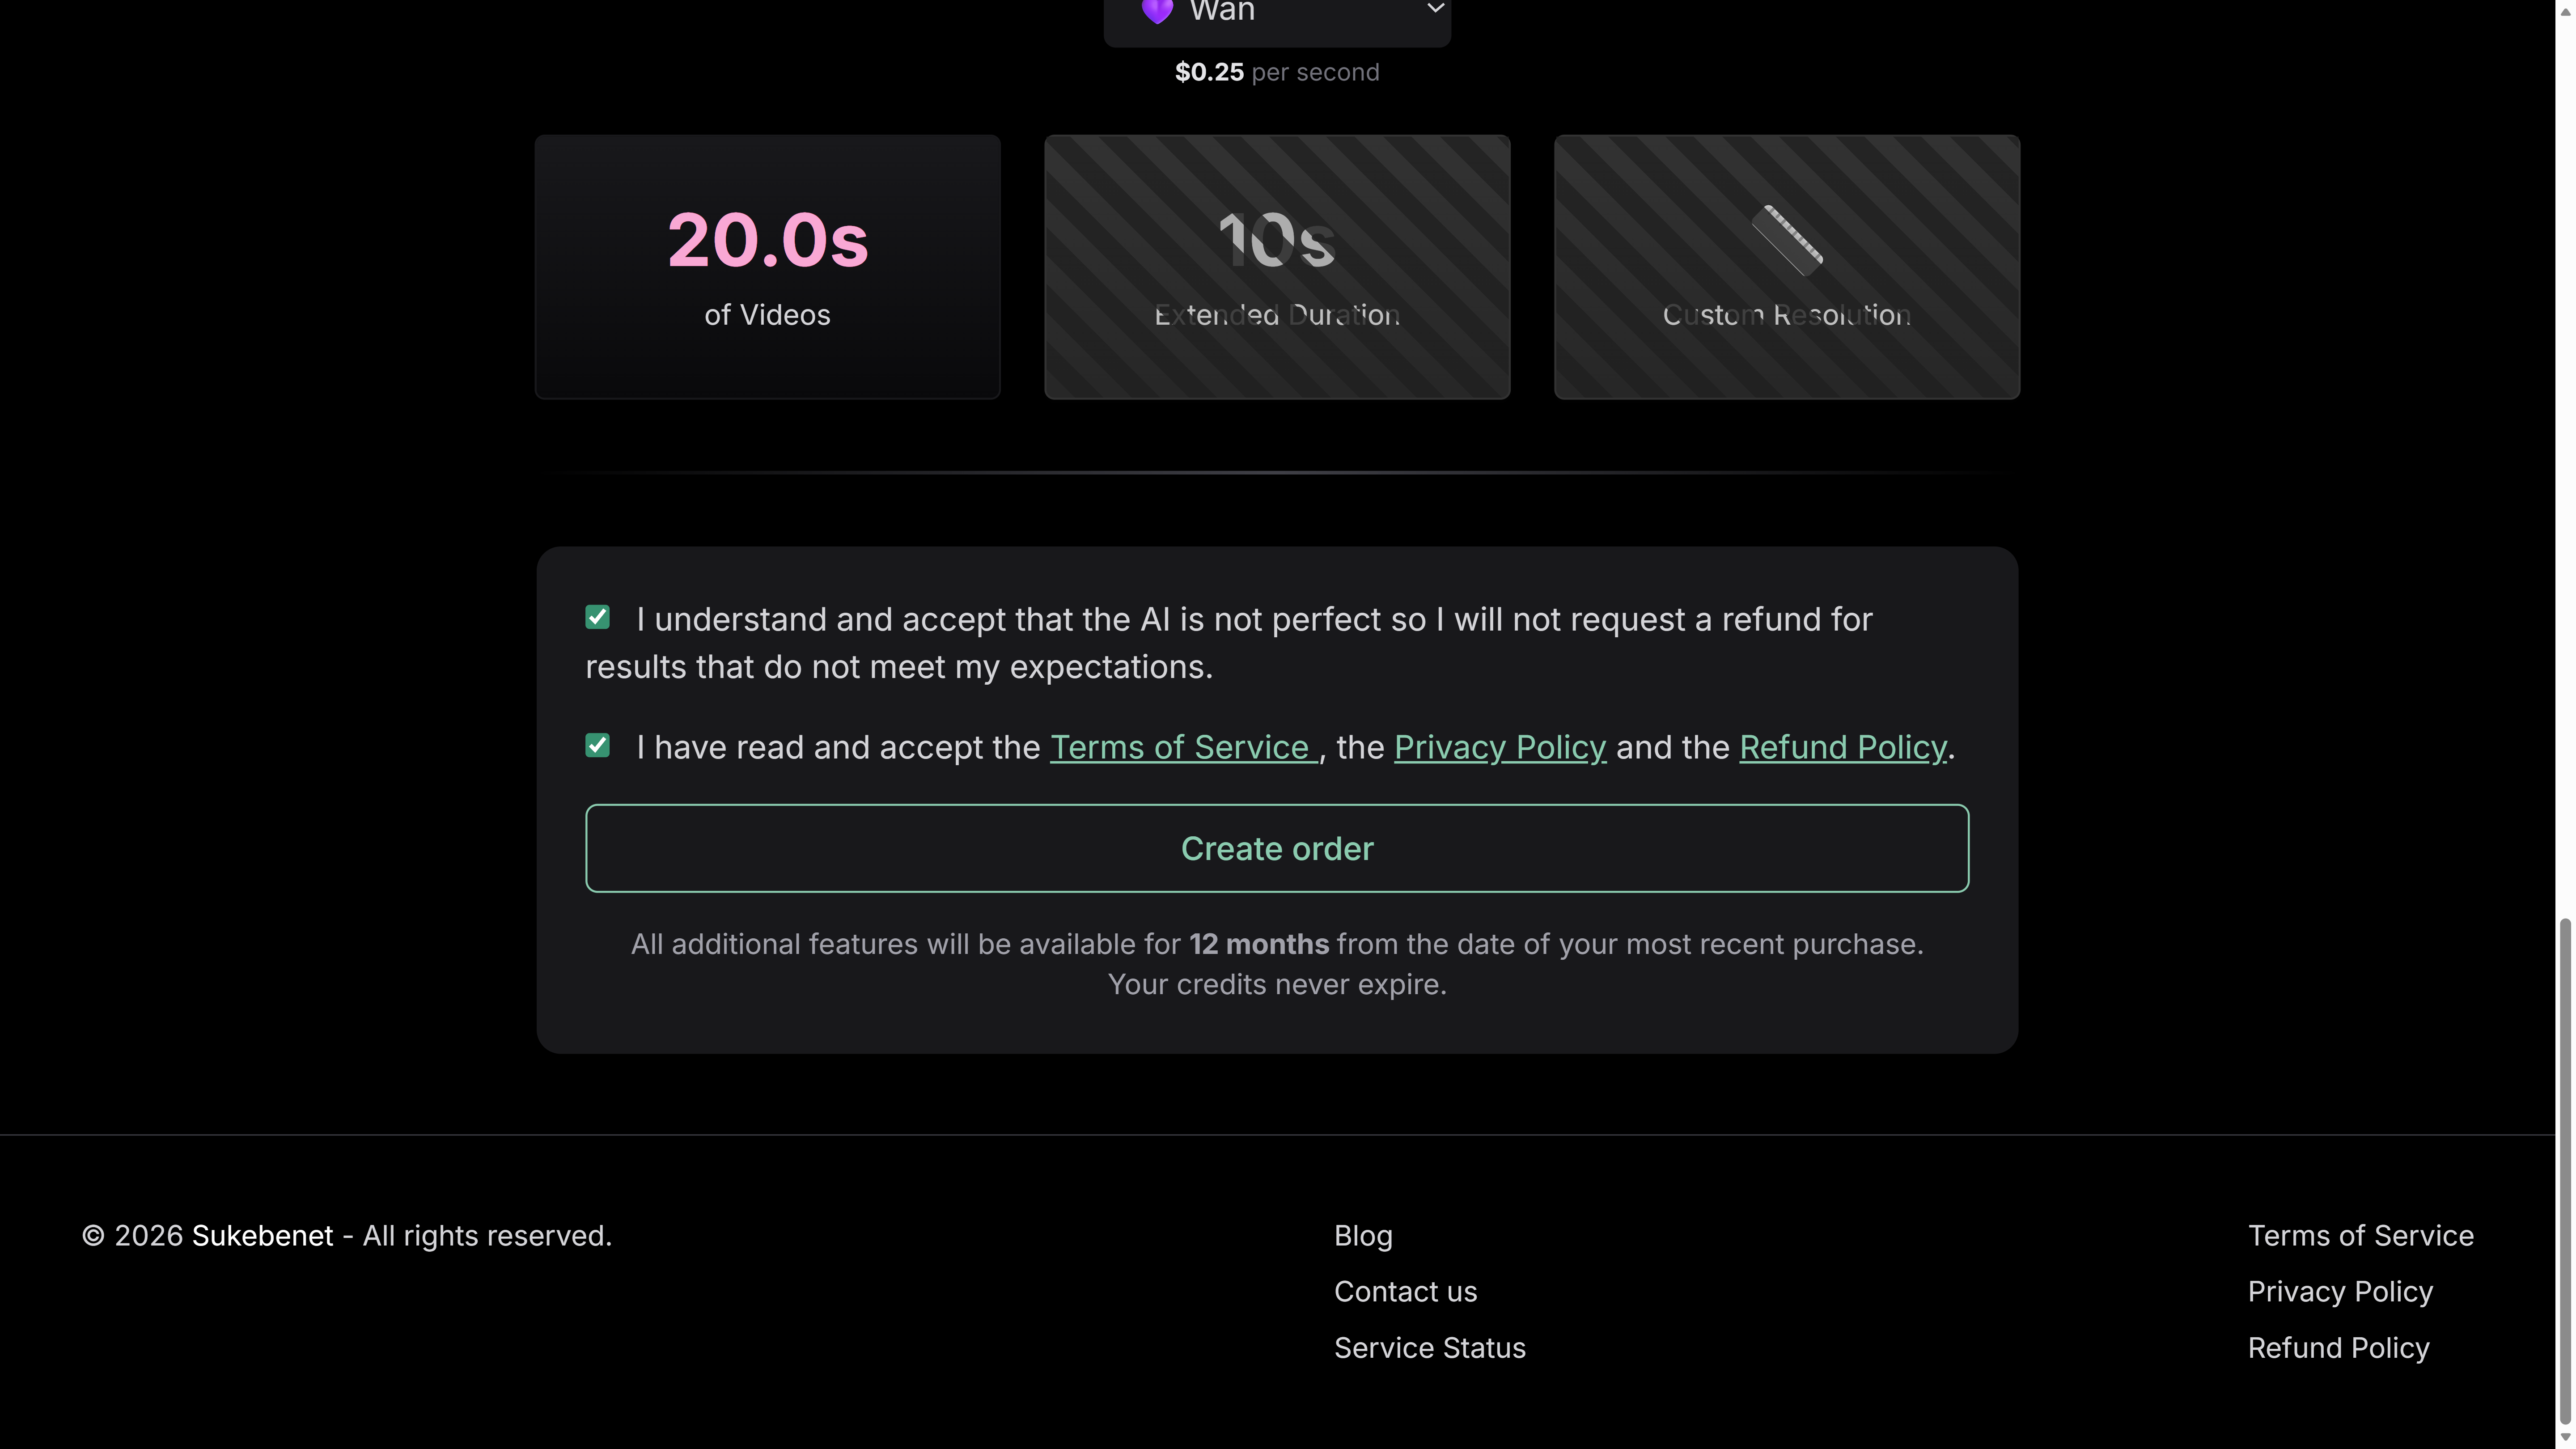Click footer Refund Policy link
2576x1449 pixels.
[2338, 1348]
